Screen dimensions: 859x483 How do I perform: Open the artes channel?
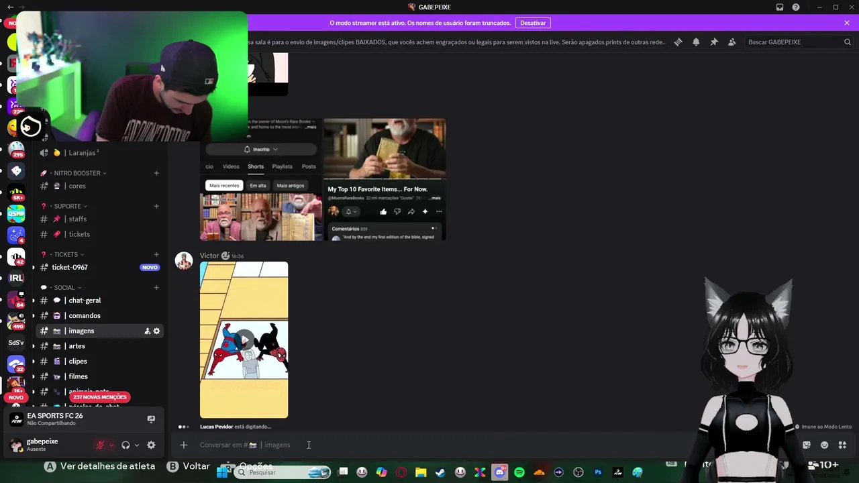tap(101, 346)
